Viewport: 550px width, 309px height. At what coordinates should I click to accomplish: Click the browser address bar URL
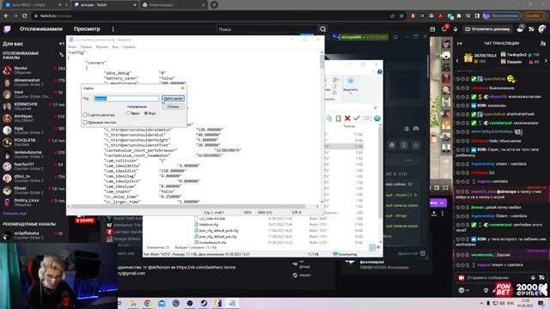[56, 15]
